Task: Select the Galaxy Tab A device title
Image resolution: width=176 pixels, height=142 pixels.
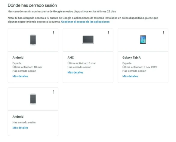Action: tap(131, 58)
